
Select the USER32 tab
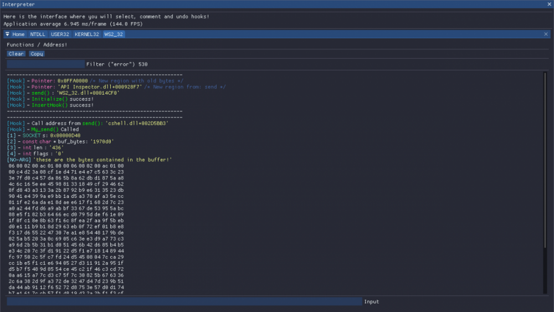tap(60, 34)
